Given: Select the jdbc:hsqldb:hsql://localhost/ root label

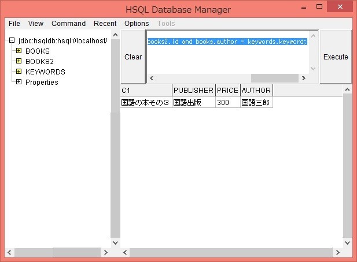Looking at the screenshot, I should [63, 41].
